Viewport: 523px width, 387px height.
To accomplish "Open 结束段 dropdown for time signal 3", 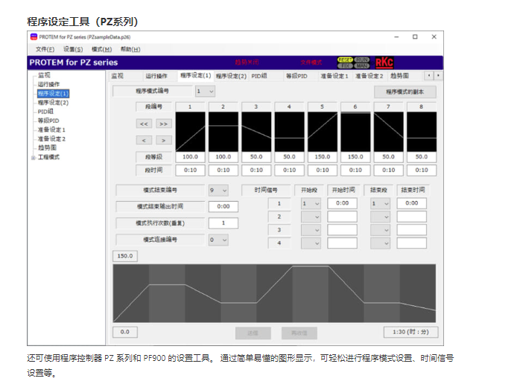I will (x=380, y=230).
